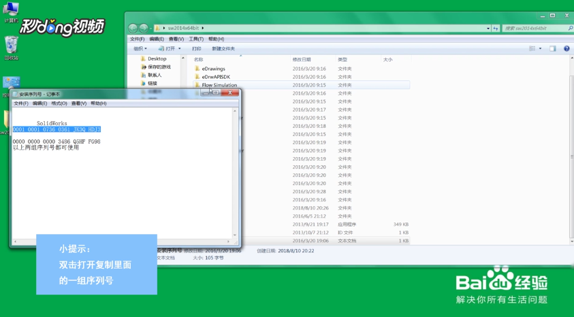
Task: Click the folder icon in the address bar
Action: tap(157, 28)
